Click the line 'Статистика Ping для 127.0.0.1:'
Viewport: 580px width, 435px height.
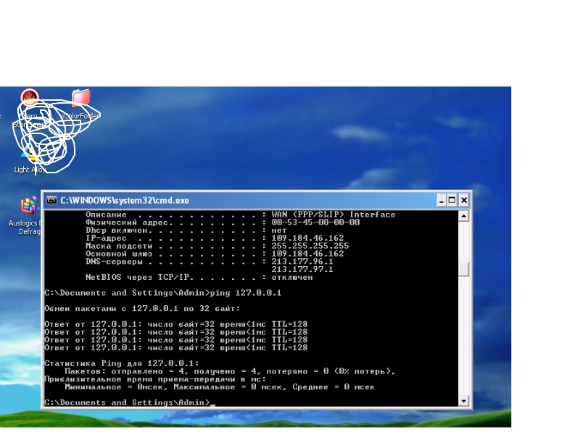point(122,364)
